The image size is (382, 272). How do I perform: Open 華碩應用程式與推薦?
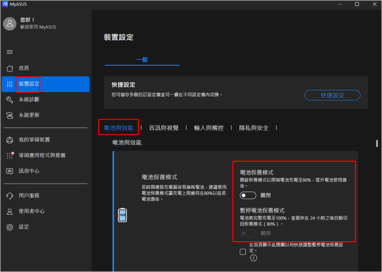point(46,155)
